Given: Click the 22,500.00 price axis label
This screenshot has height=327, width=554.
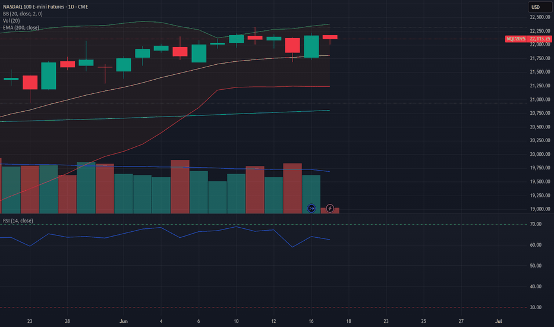Looking at the screenshot, I should coord(540,17).
